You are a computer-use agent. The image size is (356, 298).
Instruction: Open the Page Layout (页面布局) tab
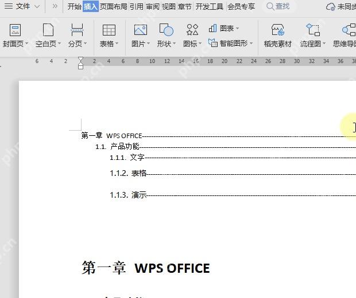(x=114, y=6)
